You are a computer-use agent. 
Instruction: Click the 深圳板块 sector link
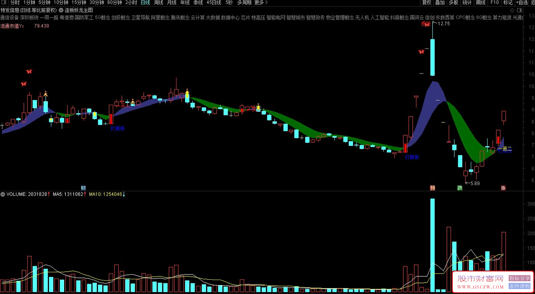tap(30, 18)
